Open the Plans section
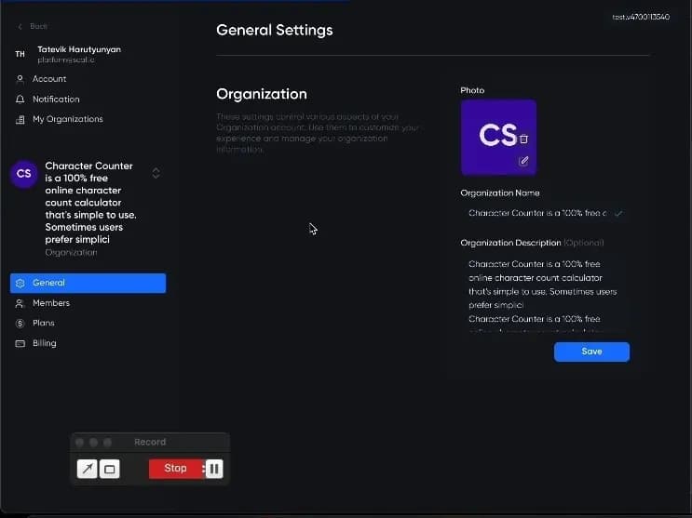The image size is (692, 518). click(x=43, y=323)
